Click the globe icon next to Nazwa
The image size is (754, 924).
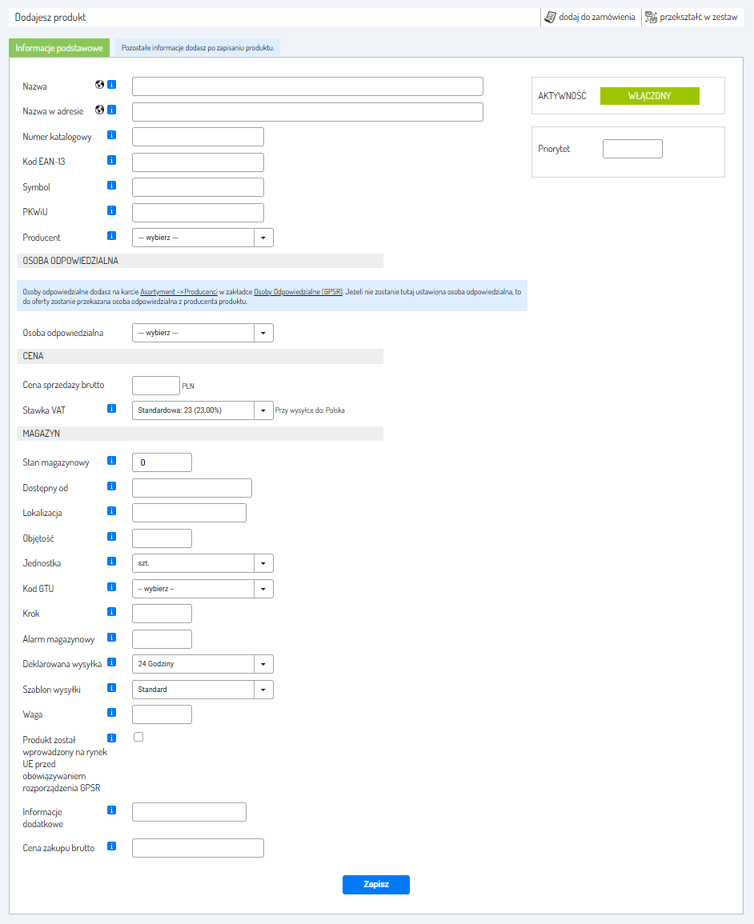coord(100,85)
